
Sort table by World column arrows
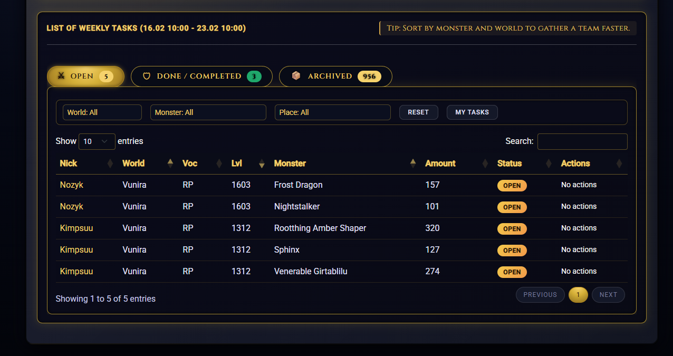click(170, 163)
